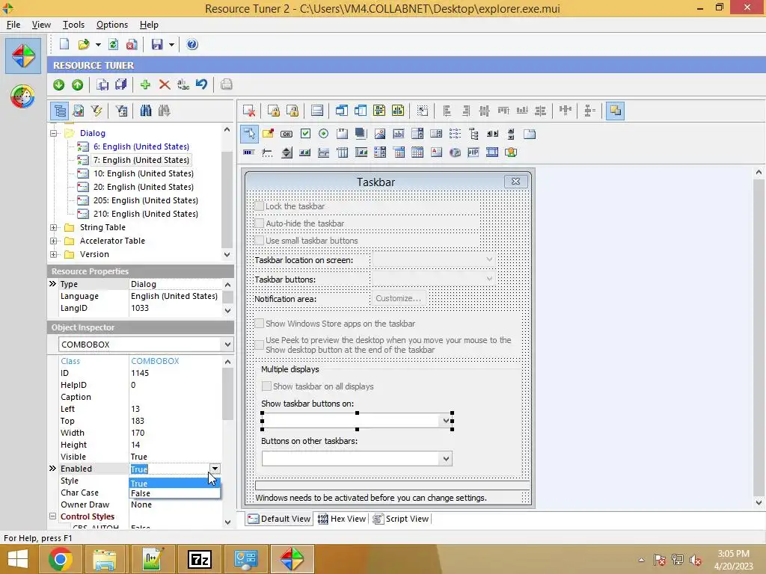
Task: Expand the Version folder
Action: [x=54, y=254]
